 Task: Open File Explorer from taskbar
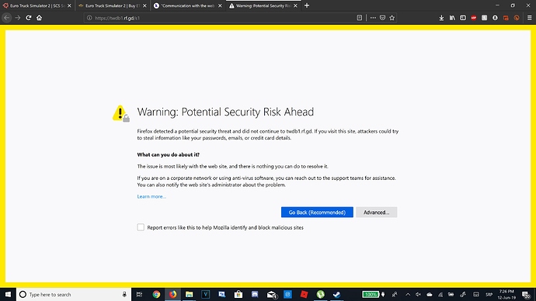189,294
